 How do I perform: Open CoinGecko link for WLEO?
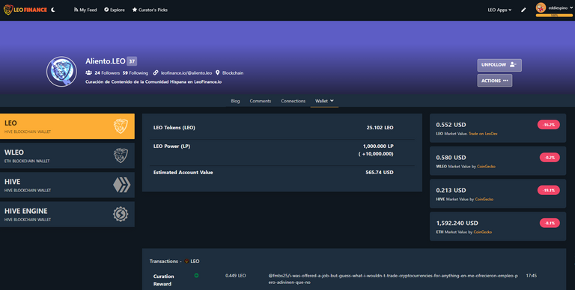[486, 167]
